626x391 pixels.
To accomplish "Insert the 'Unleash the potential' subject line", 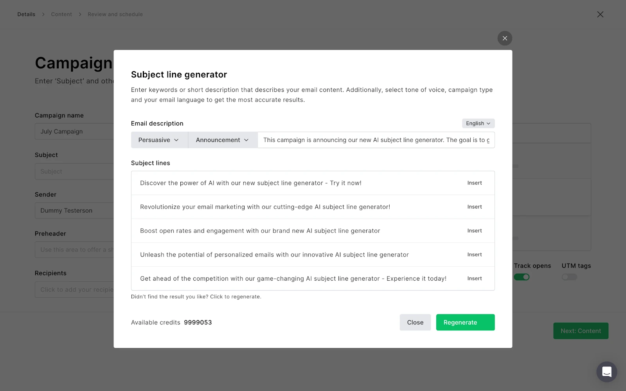I will click(x=474, y=255).
